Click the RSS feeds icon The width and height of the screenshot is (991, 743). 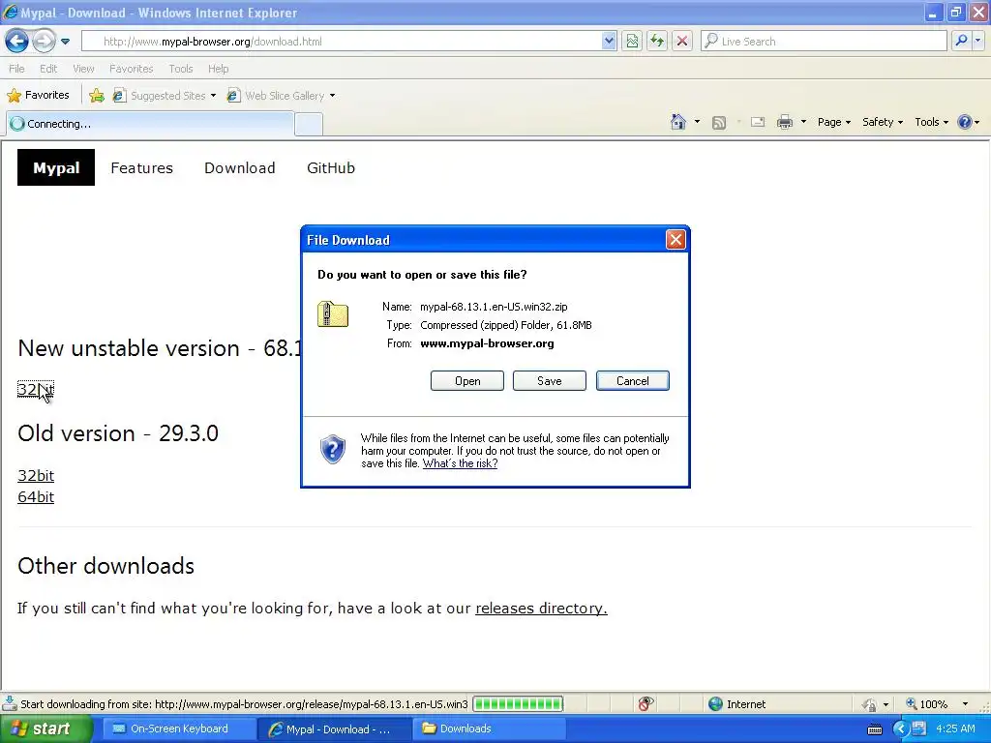719,123
